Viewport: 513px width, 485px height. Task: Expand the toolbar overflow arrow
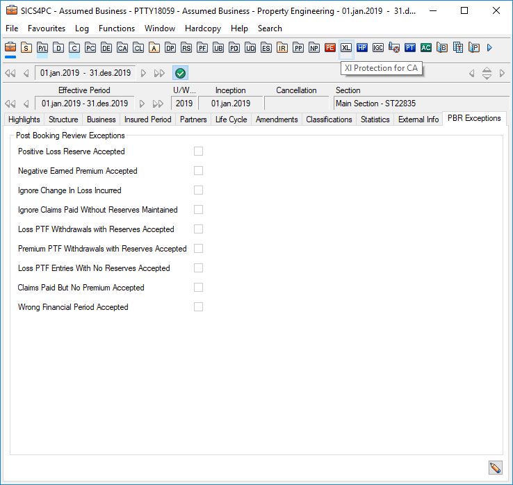coord(489,47)
